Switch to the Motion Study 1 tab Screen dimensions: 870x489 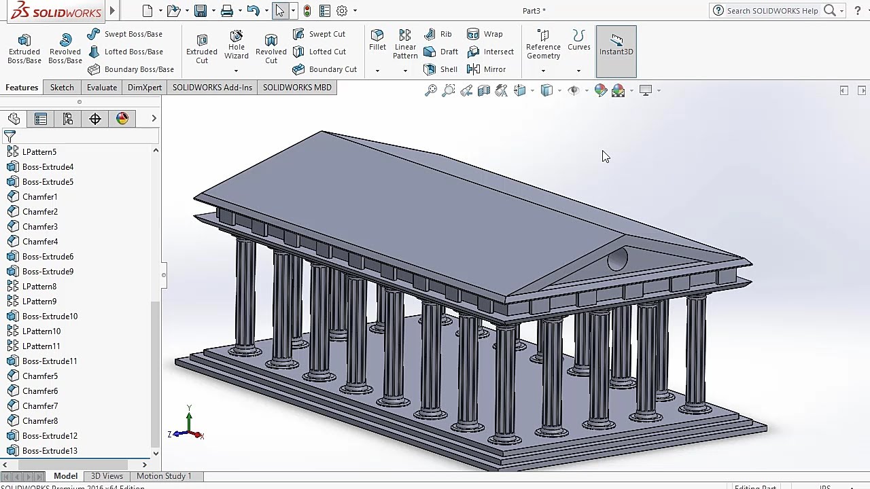tap(164, 476)
